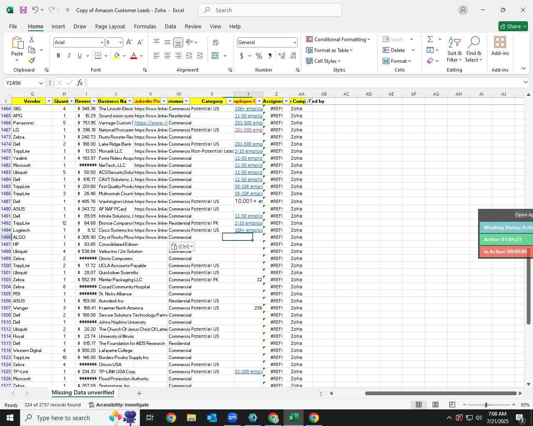The width and height of the screenshot is (533, 426).
Task: Toggle Middle Align button
Action: click(167, 42)
